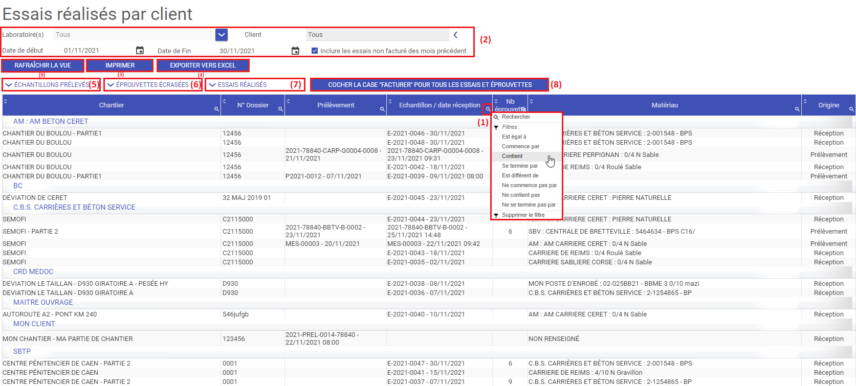856x386 pixels.
Task: Select the Se termine par filter
Action: (526, 166)
